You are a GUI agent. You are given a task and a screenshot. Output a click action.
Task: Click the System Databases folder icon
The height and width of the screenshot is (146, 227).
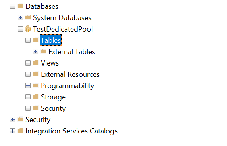pyautogui.click(x=28, y=17)
